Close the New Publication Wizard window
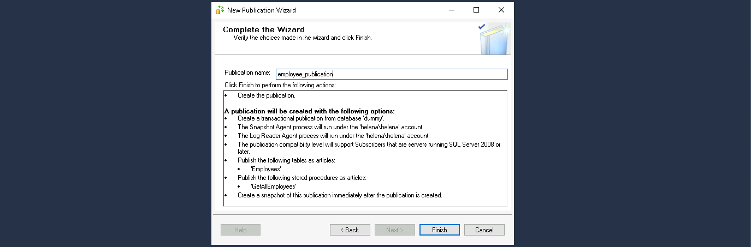Viewport: 751px width, 247px height. [501, 10]
